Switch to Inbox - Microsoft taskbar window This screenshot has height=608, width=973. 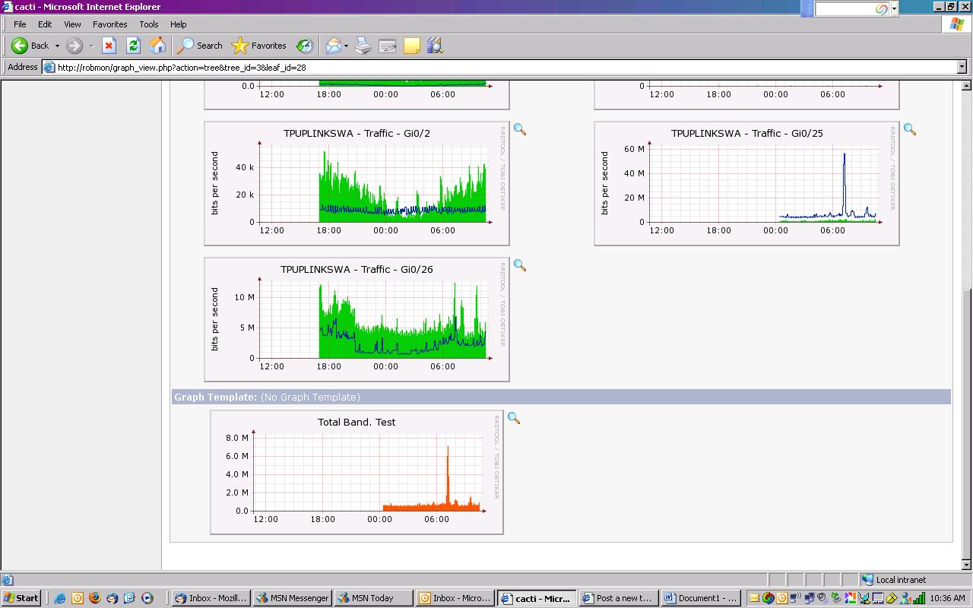pos(455,598)
